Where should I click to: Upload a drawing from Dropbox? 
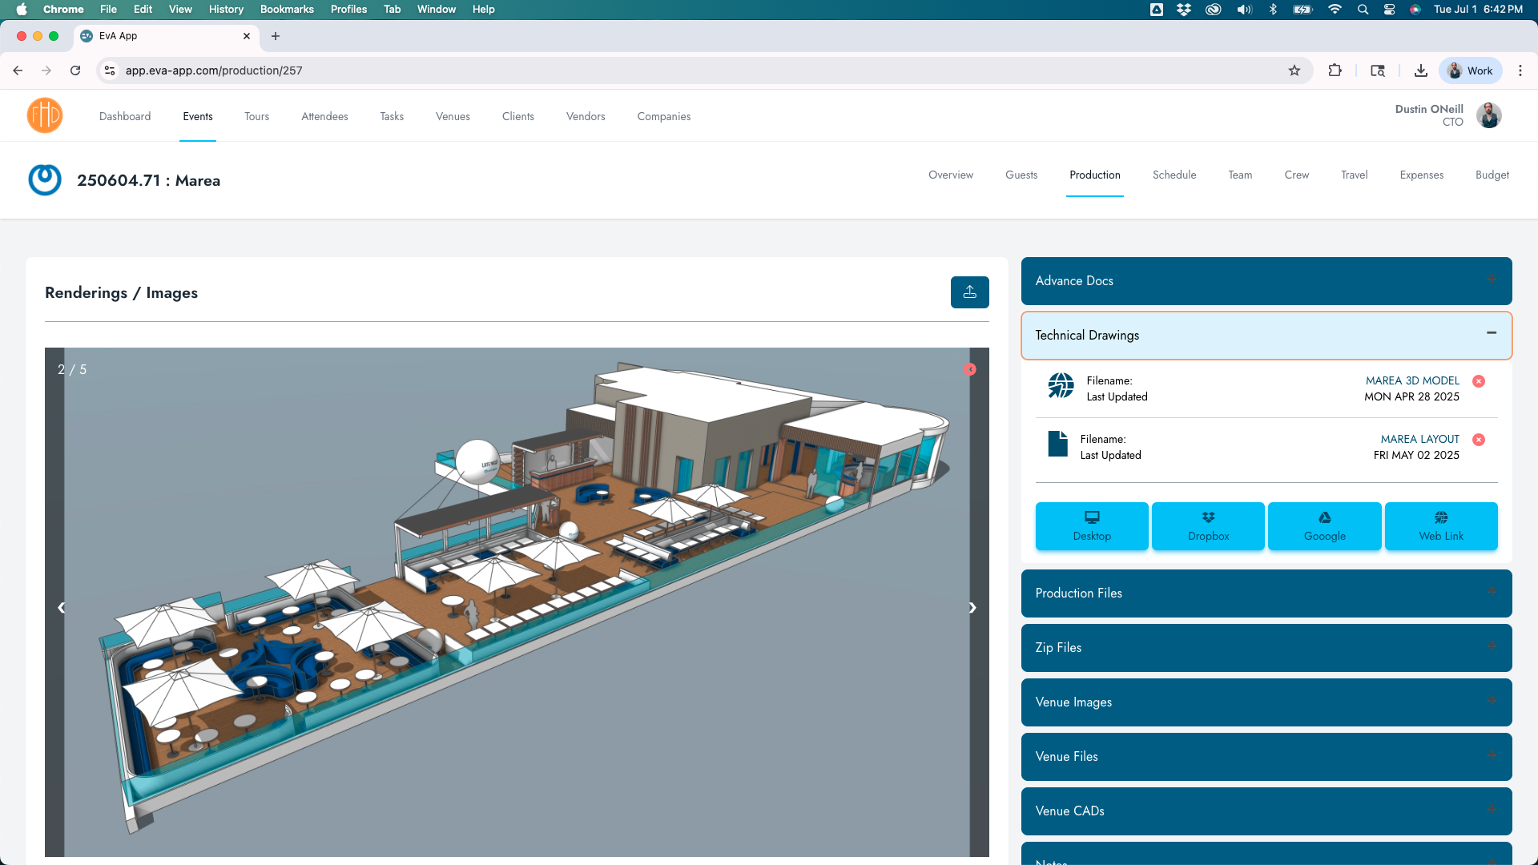pos(1208,526)
